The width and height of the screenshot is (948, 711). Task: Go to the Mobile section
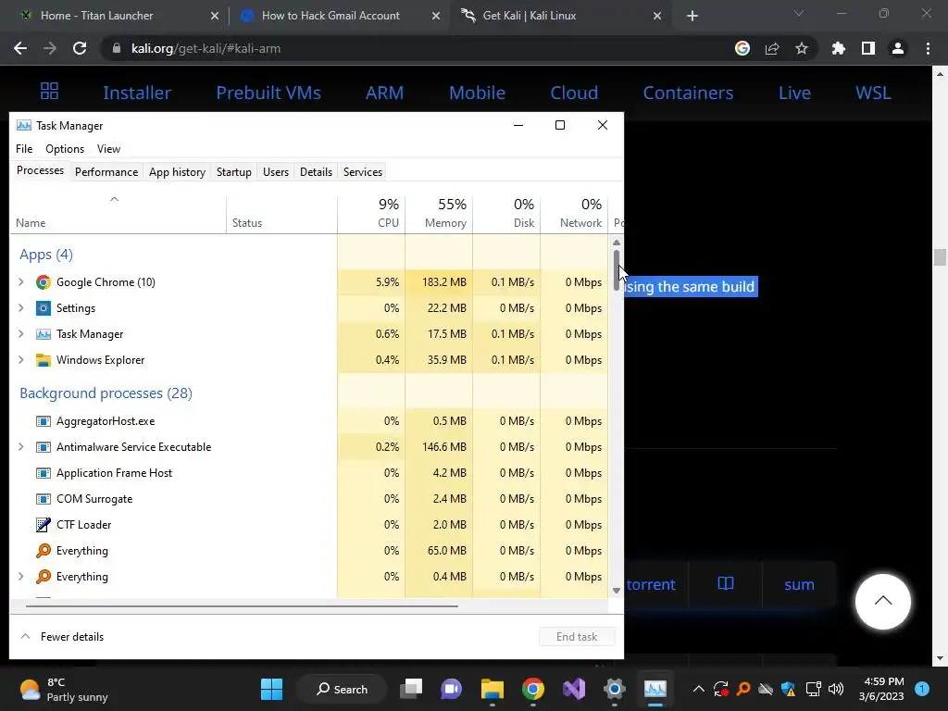[x=477, y=93]
